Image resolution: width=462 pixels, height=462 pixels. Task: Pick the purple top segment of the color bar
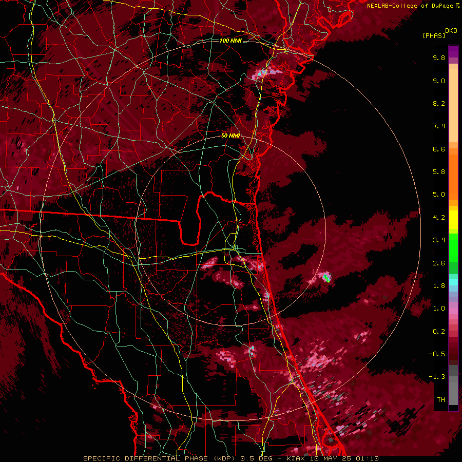(x=453, y=51)
